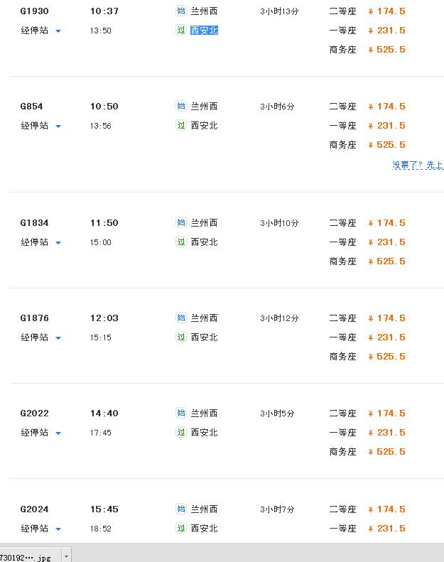
Task: Click the 始 origin icon for train G854
Action: click(181, 106)
